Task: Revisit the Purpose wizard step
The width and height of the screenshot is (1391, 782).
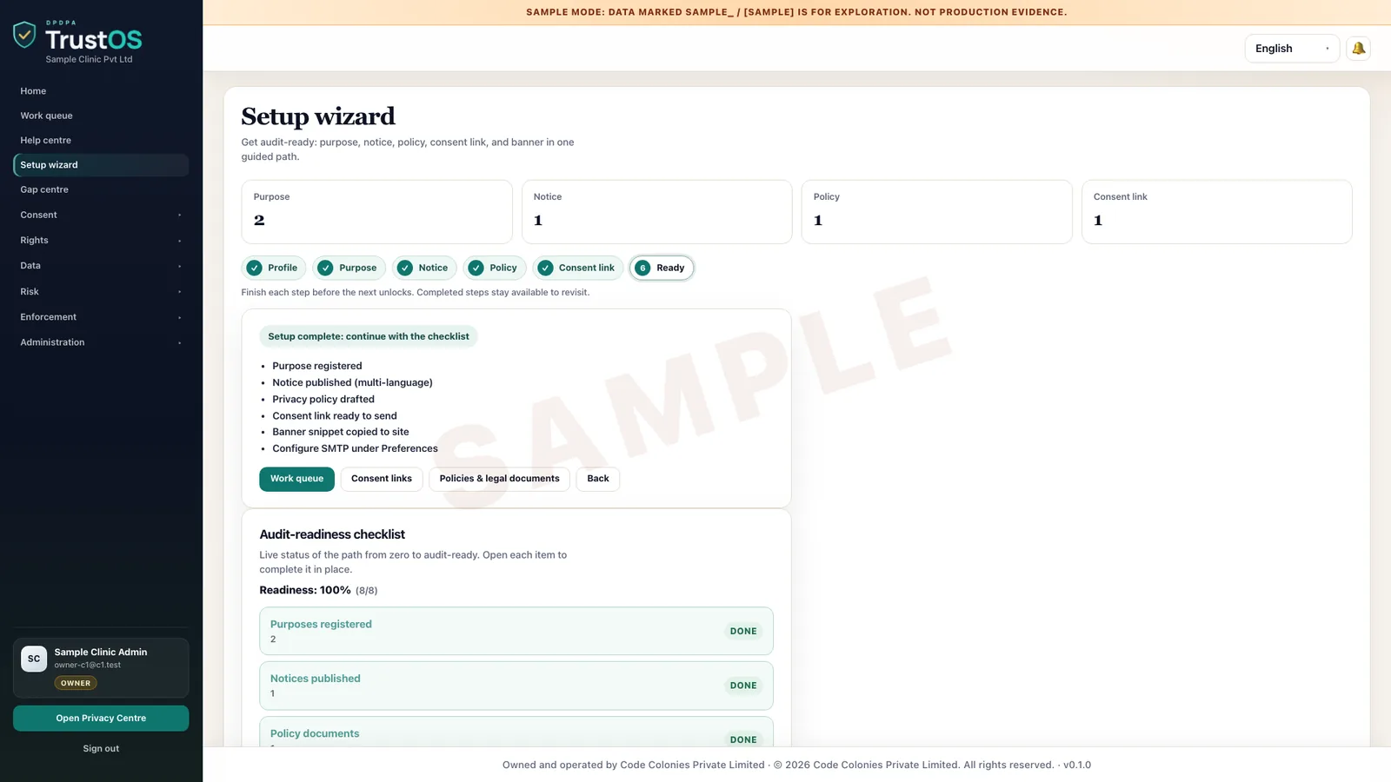Action: point(349,268)
